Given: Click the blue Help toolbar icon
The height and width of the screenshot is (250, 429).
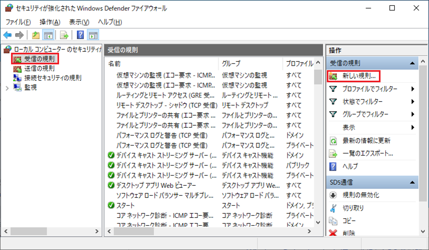Looking at the screenshot, I should 80,35.
